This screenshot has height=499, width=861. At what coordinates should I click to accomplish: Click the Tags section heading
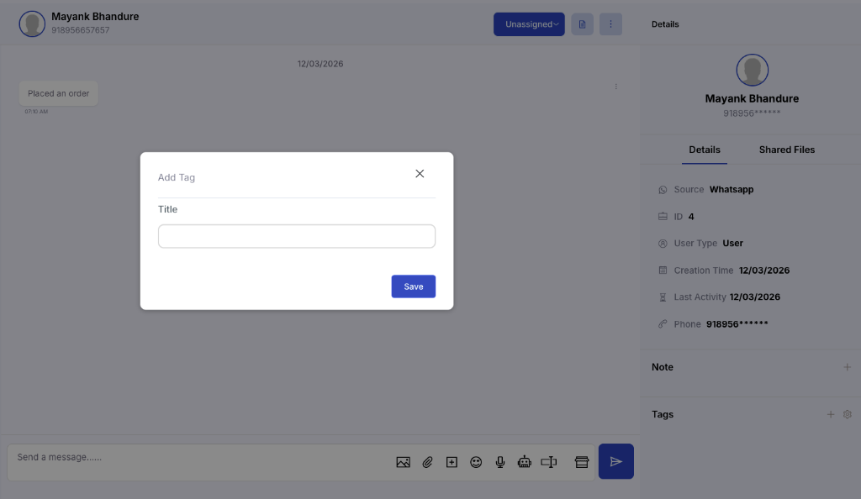663,414
